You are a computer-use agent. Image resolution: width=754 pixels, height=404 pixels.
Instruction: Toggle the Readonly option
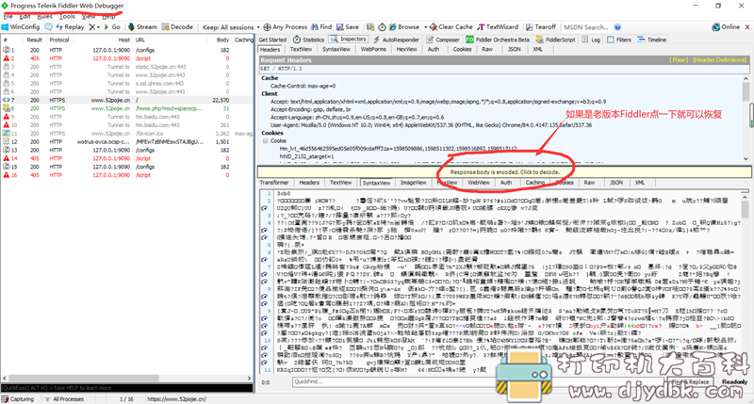coord(734,381)
